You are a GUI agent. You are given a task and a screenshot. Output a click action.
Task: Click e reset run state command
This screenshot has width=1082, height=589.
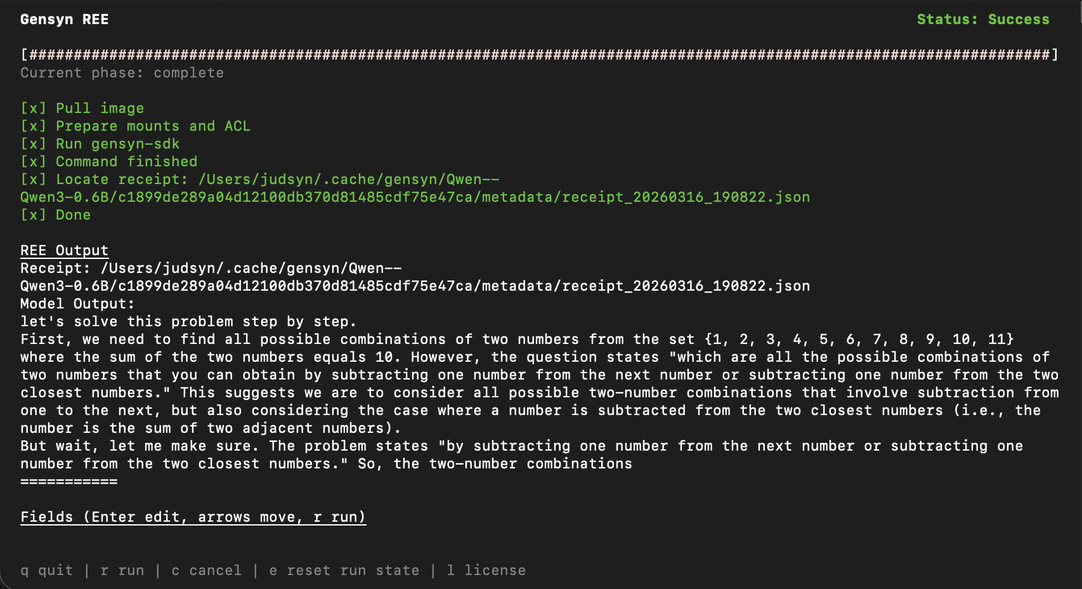tap(344, 571)
